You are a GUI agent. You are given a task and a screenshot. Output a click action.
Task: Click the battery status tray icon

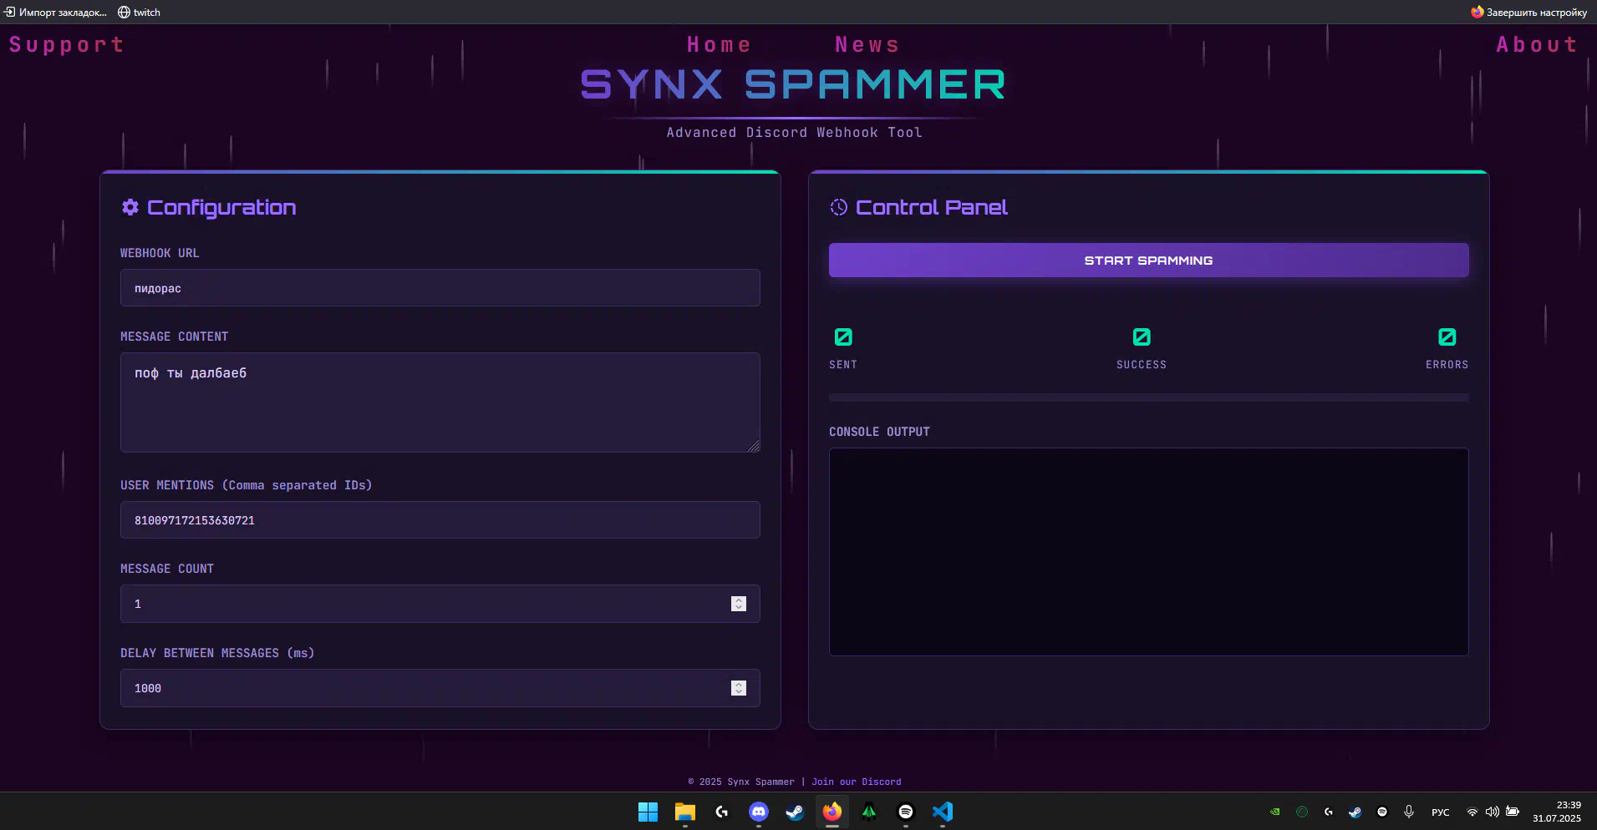pos(1513,812)
